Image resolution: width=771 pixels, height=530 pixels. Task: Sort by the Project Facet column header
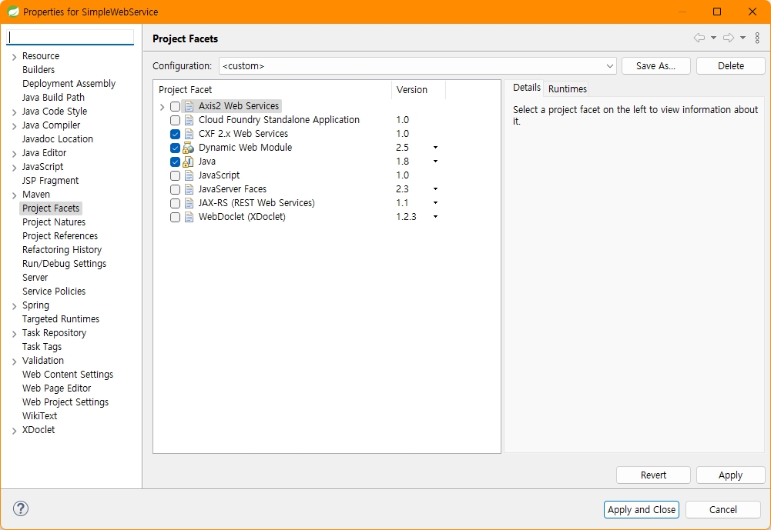[272, 89]
